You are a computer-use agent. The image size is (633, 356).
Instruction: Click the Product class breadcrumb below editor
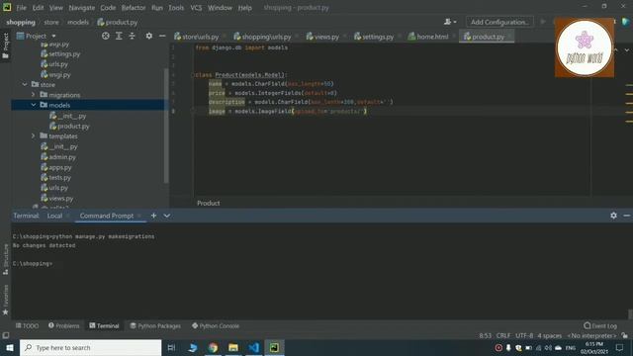[209, 203]
